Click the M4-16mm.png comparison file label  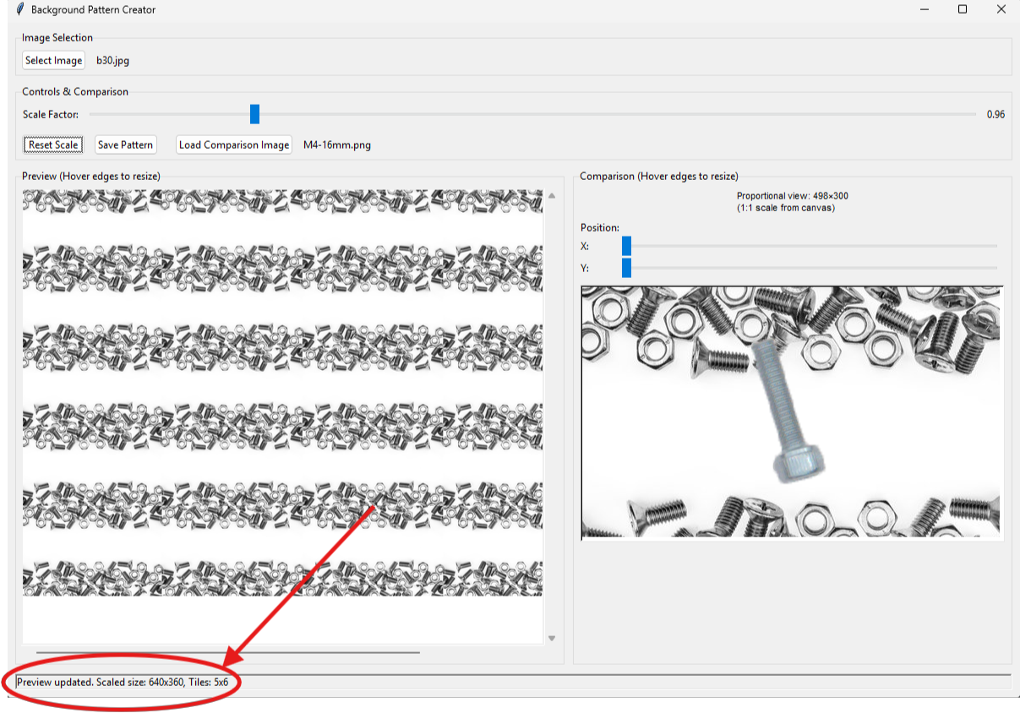pyautogui.click(x=336, y=145)
